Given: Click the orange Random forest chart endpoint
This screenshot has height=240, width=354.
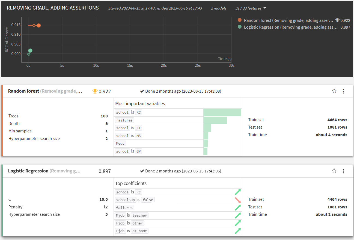Looking at the screenshot, I should pyautogui.click(x=39, y=25).
